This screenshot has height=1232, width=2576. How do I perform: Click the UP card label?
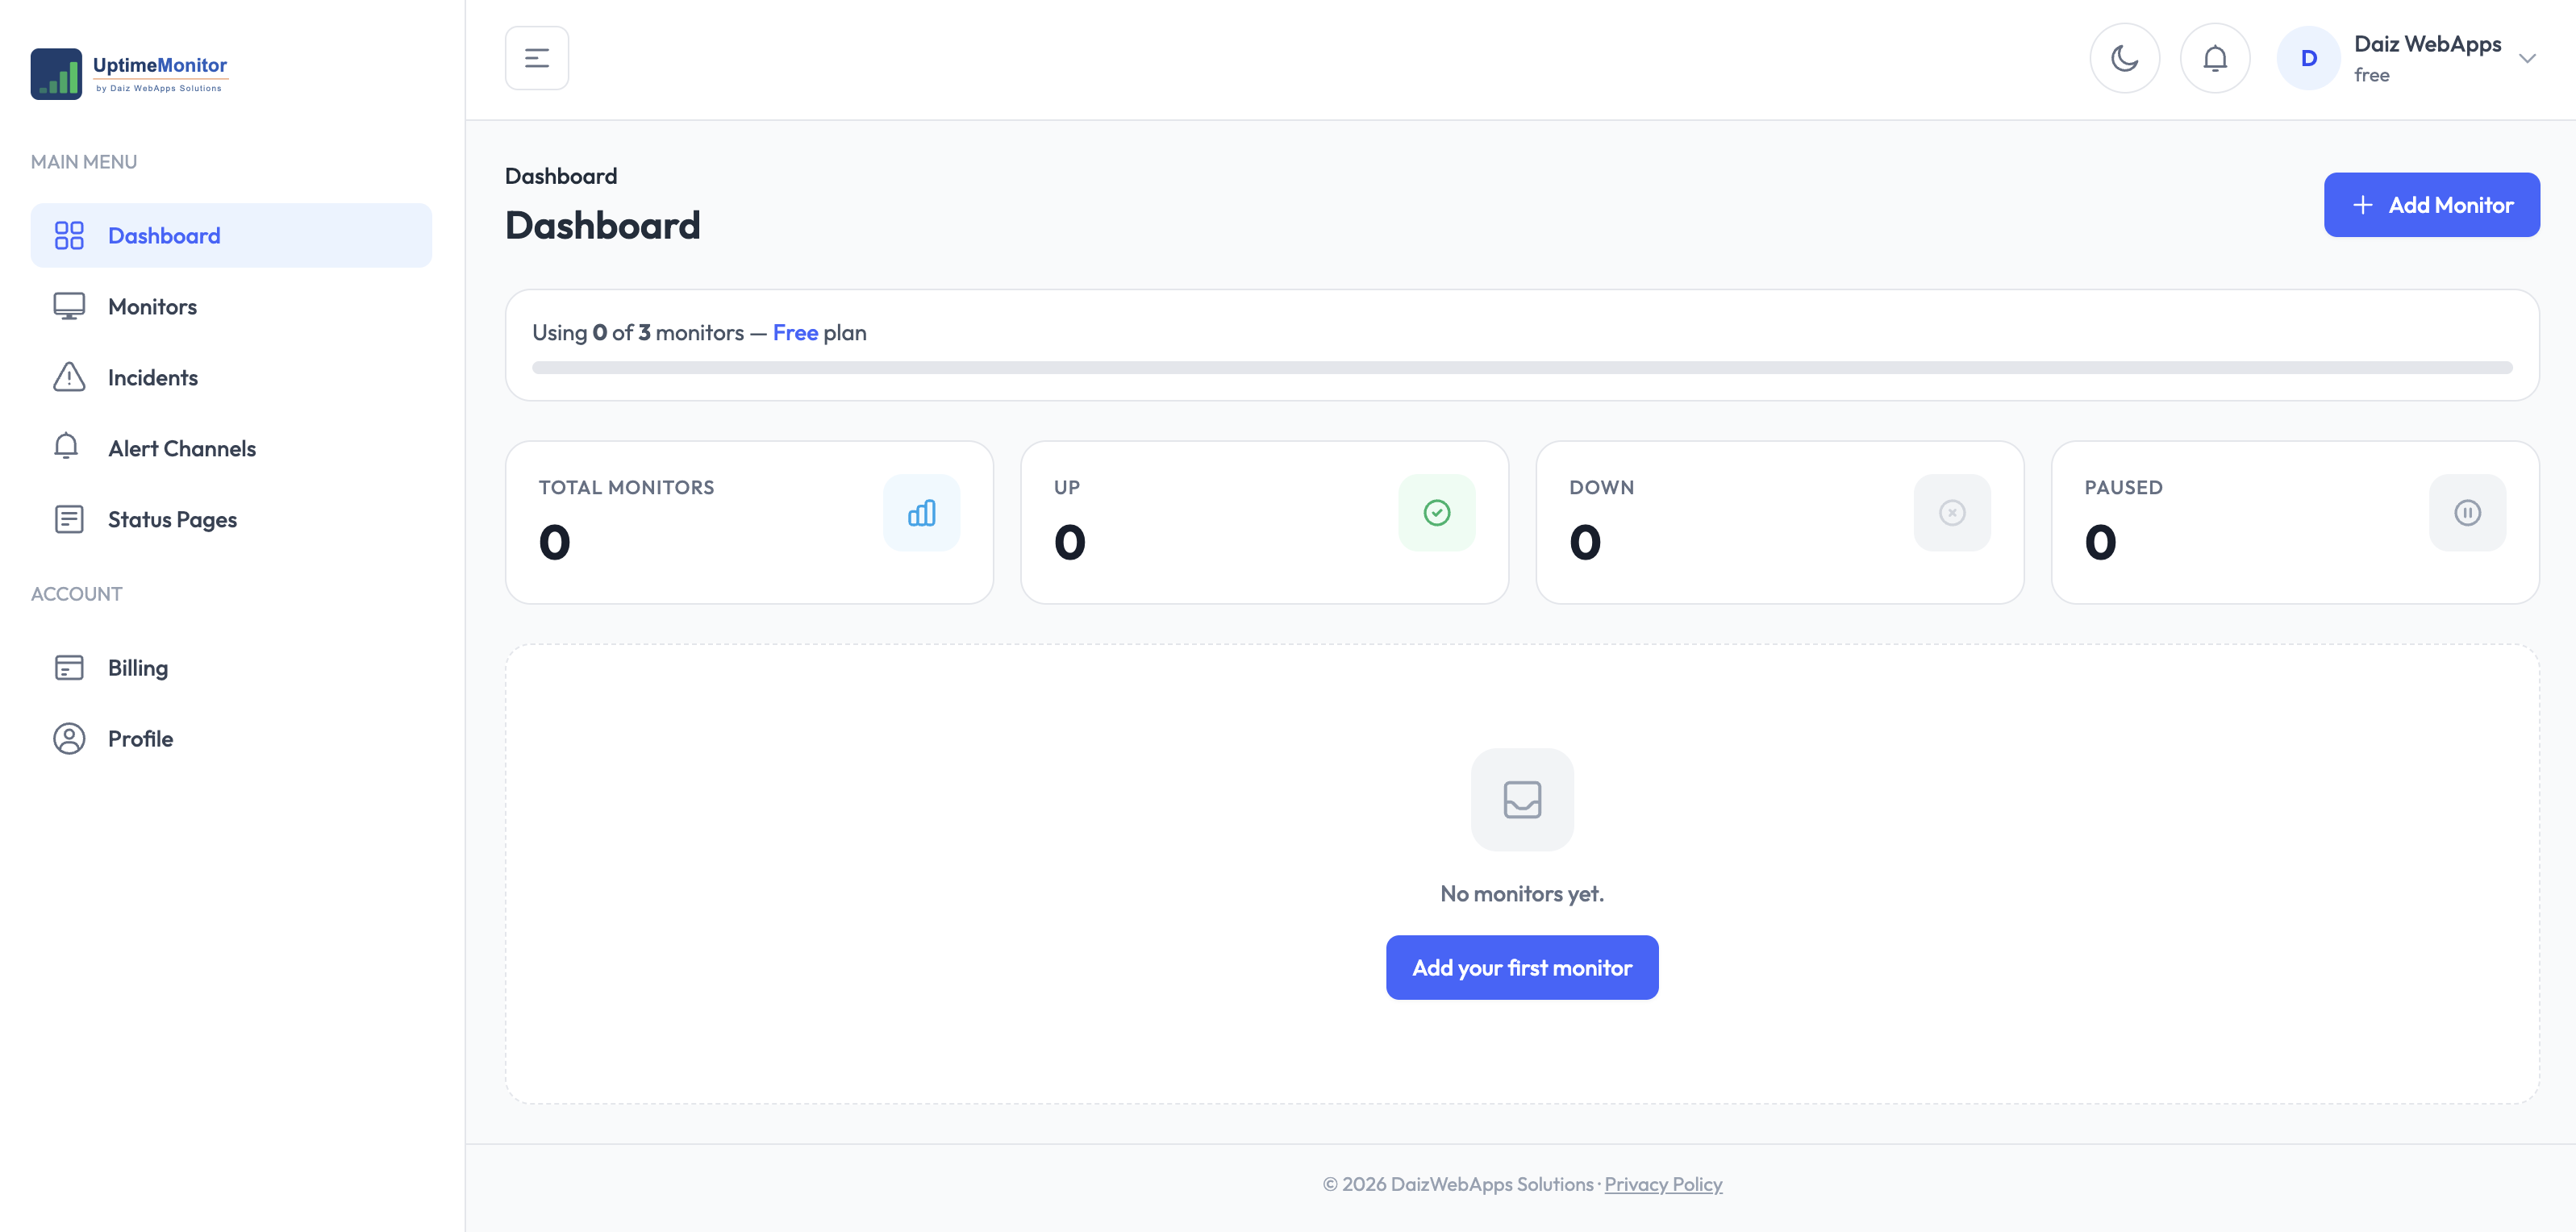click(1066, 487)
